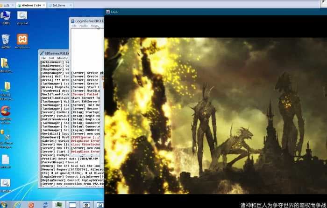
Task: Click the "[Memory] The CRT heap" log line
Action: pyautogui.click(x=70, y=166)
